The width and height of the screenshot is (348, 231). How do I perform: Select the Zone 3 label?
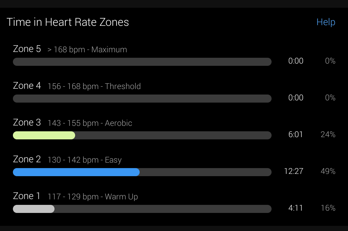coord(27,122)
